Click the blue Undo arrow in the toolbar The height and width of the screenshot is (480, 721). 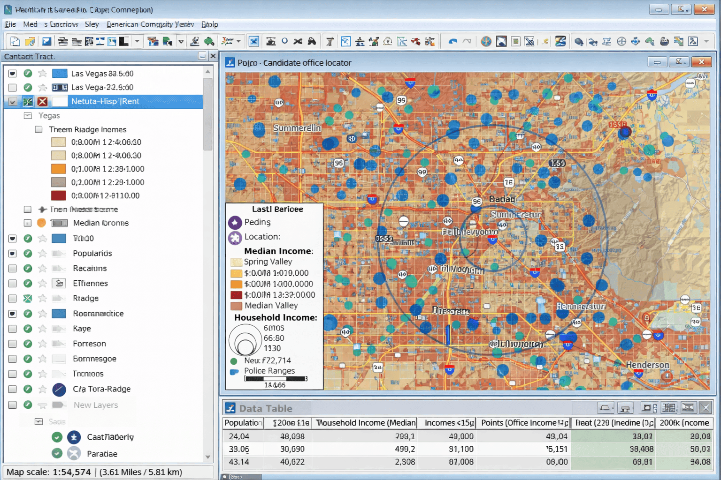(453, 42)
